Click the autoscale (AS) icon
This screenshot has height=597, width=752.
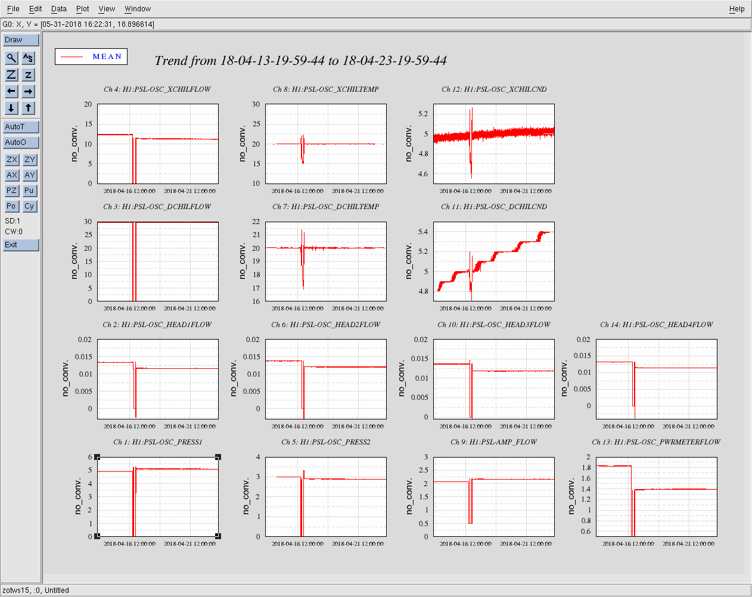point(28,58)
